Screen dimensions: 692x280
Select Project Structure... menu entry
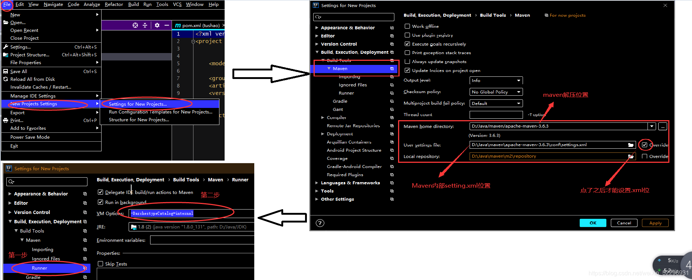[51, 55]
